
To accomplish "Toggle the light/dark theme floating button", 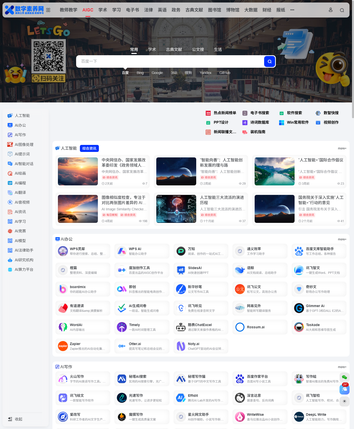I will (345, 401).
